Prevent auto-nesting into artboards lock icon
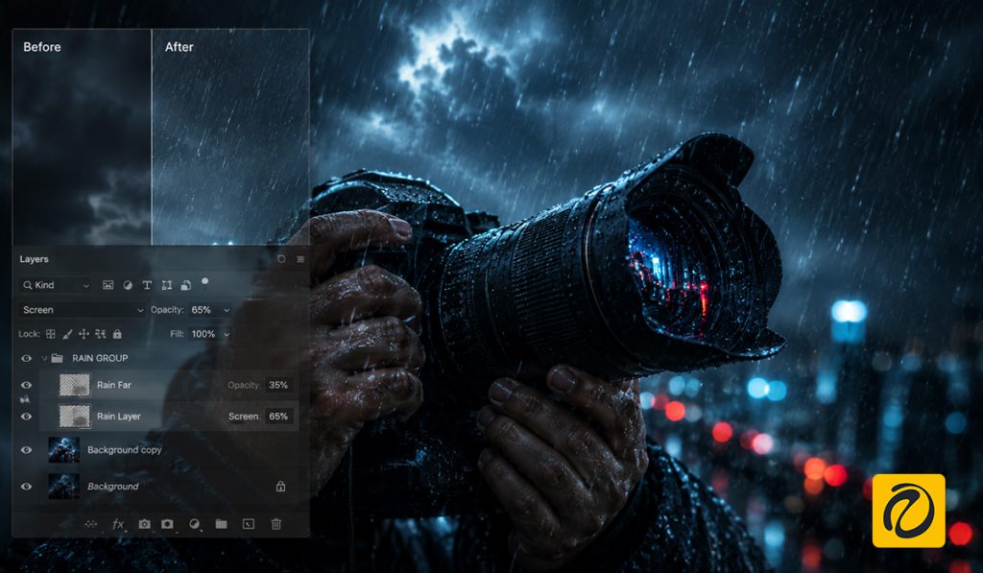Image resolution: width=983 pixels, height=573 pixels. pos(100,334)
